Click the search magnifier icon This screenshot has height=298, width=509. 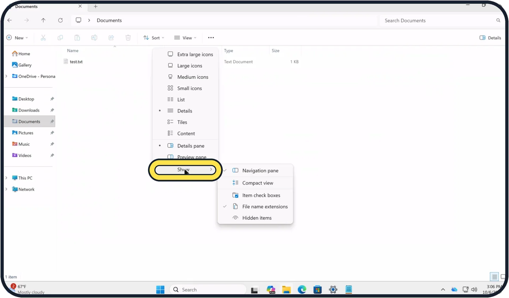pos(498,21)
